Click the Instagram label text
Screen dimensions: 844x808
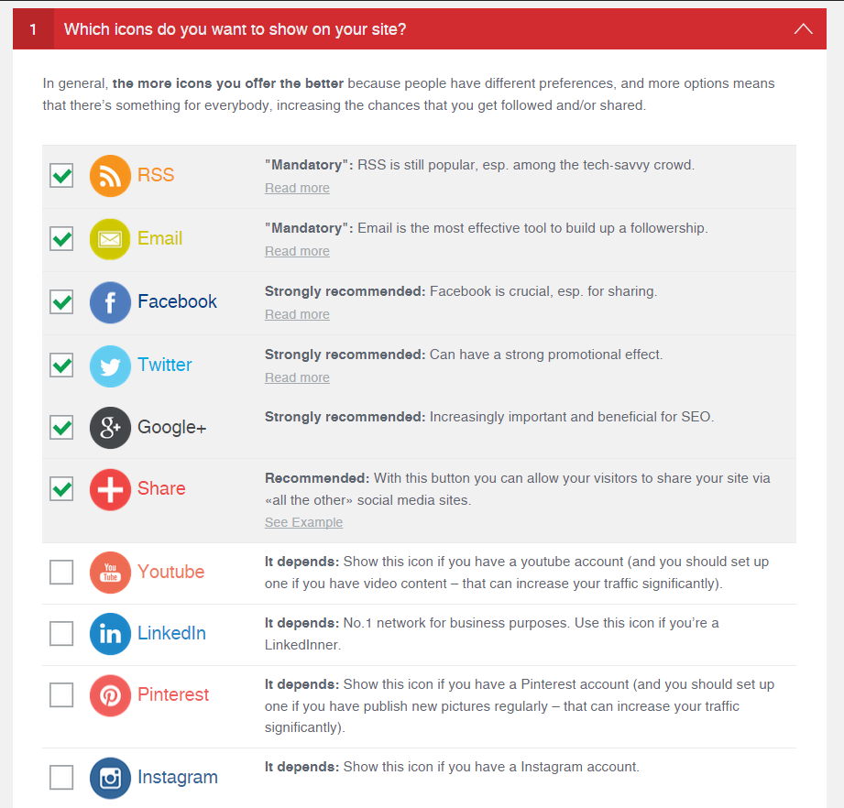pyautogui.click(x=178, y=777)
